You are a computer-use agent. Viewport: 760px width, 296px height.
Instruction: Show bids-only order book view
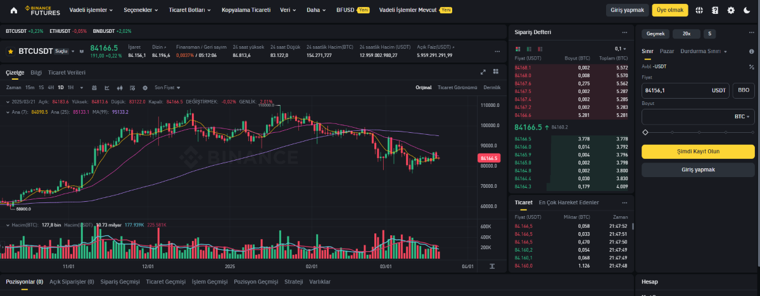point(529,49)
